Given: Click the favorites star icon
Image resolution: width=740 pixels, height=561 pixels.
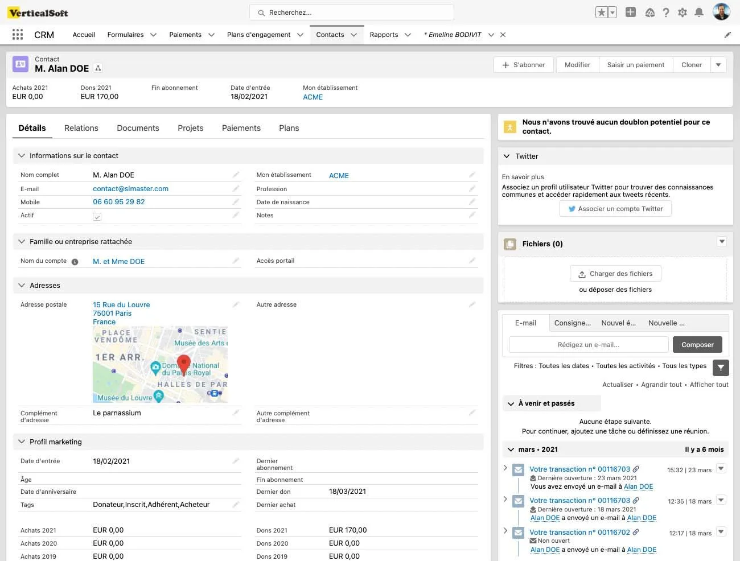Looking at the screenshot, I should 601,13.
